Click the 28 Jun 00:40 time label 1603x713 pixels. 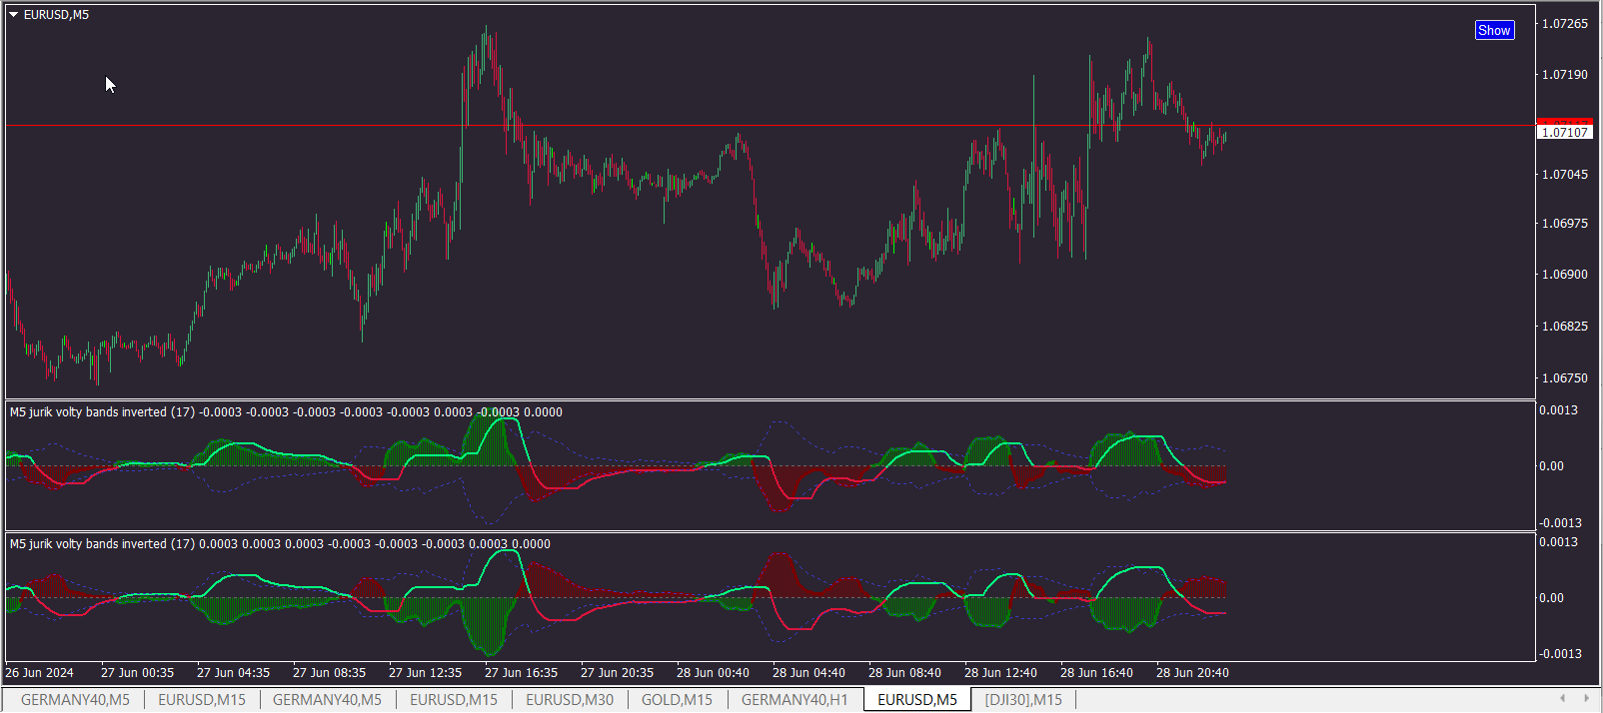point(713,672)
